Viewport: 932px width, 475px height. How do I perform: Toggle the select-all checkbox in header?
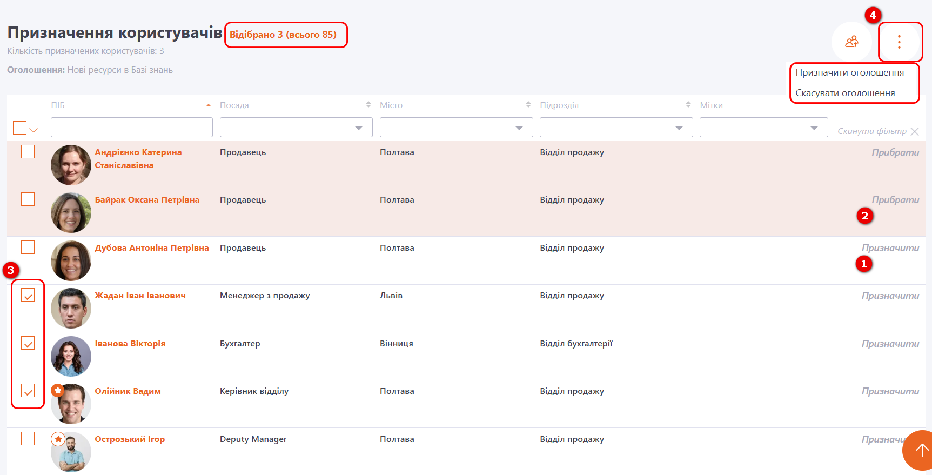click(19, 128)
